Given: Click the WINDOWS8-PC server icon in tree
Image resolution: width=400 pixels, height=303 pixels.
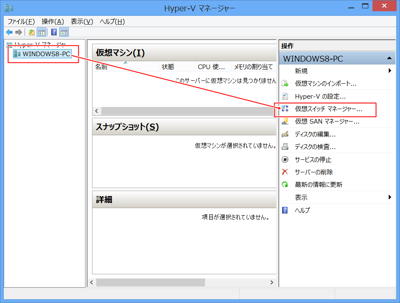Looking at the screenshot, I should pos(17,54).
